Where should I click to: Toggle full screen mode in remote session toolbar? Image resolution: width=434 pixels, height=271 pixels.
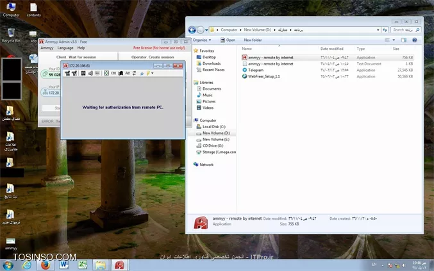pos(106,73)
